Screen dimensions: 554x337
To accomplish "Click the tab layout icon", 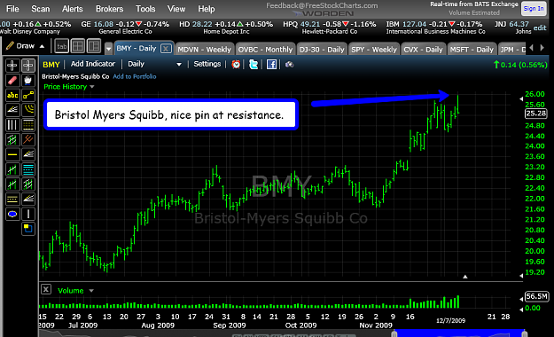I will [x=62, y=46].
